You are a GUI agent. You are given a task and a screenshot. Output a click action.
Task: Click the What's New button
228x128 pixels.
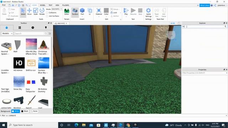204,5
